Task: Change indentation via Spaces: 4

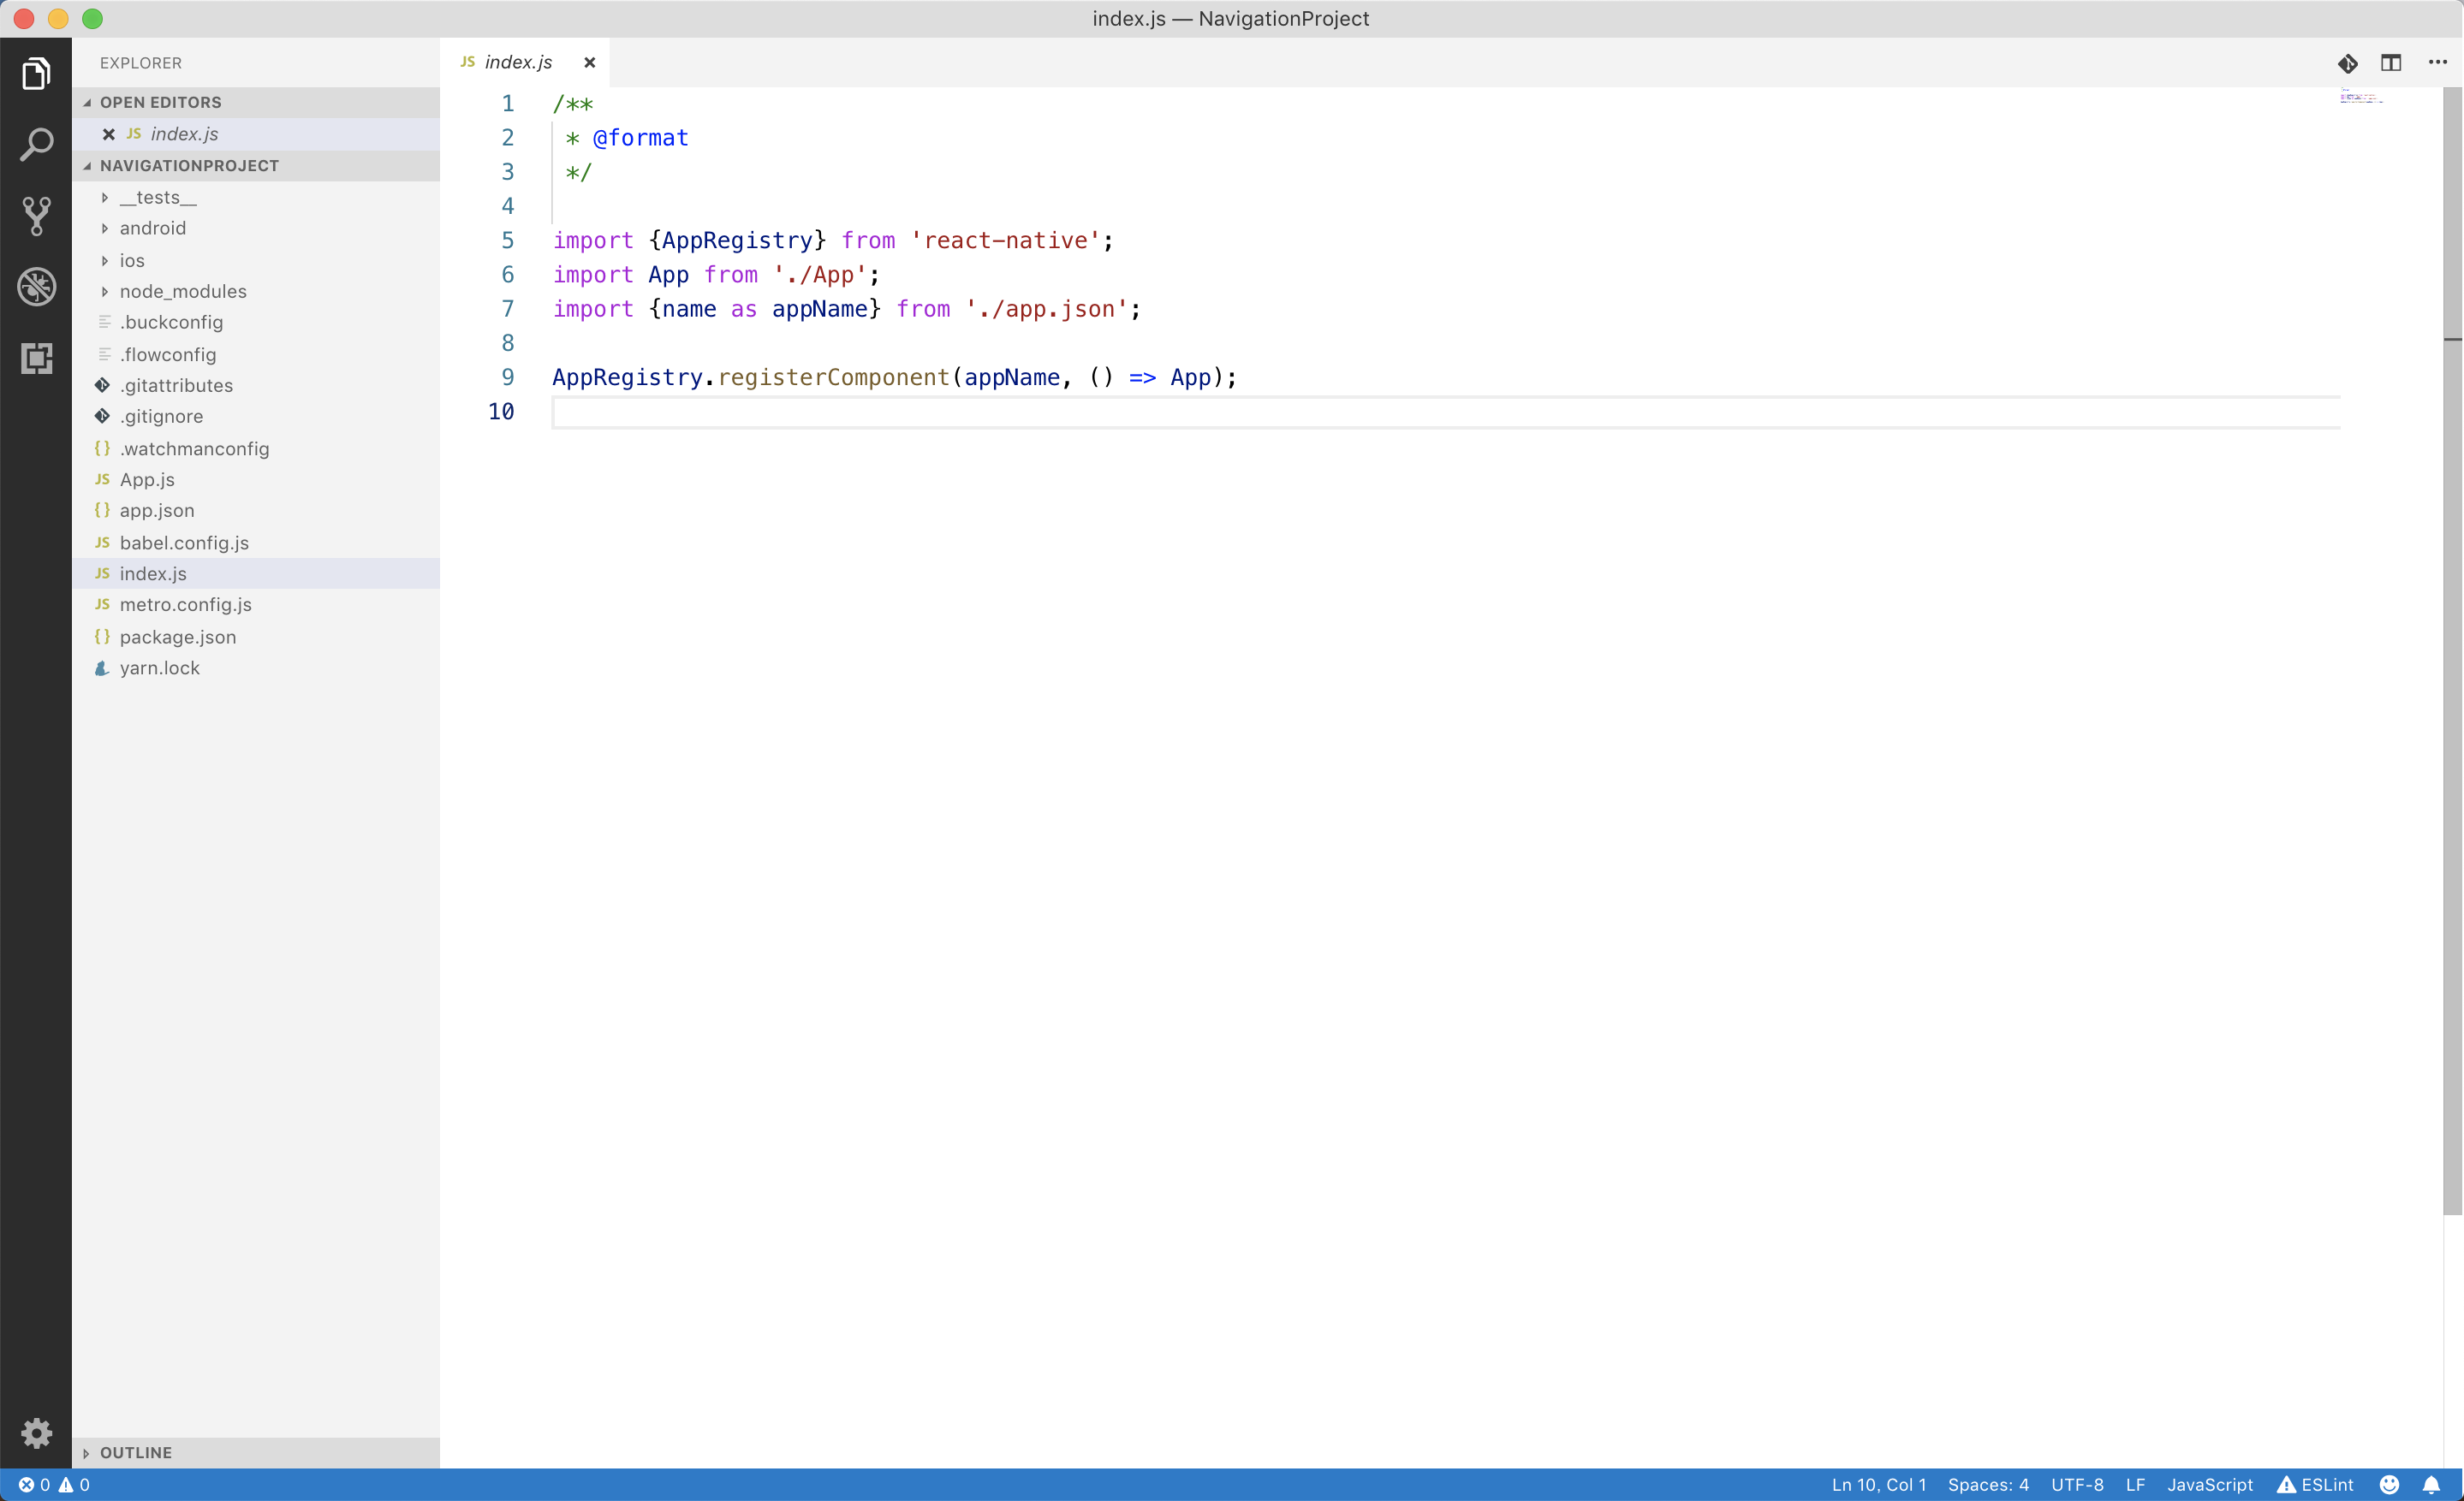Action: pos(1988,1484)
